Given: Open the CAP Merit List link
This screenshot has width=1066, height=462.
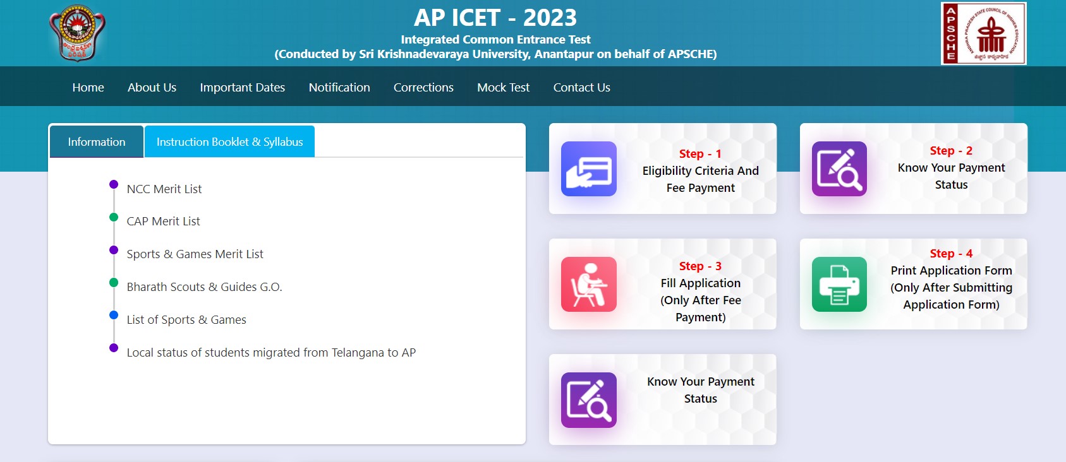Looking at the screenshot, I should [x=163, y=221].
